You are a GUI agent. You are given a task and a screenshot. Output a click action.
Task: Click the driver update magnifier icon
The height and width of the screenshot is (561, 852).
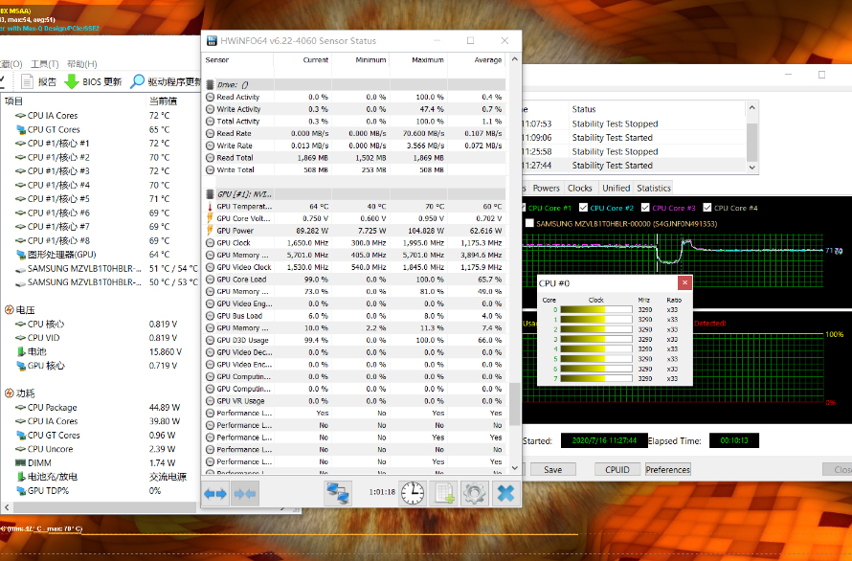[138, 81]
